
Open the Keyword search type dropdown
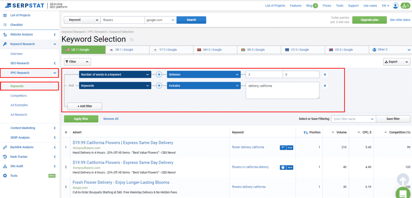point(82,20)
